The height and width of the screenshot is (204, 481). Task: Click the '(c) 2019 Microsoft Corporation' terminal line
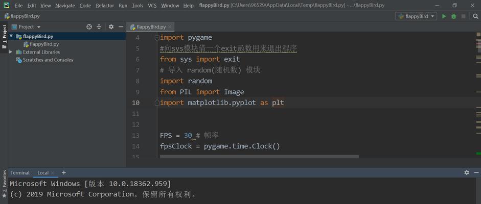coord(103,194)
